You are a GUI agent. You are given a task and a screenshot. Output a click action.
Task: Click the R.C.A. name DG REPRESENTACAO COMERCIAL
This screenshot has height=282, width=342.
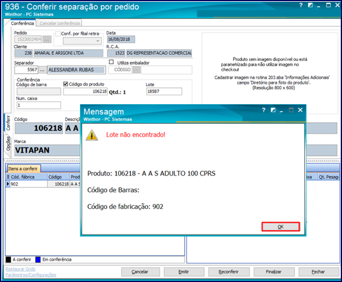[x=159, y=53]
